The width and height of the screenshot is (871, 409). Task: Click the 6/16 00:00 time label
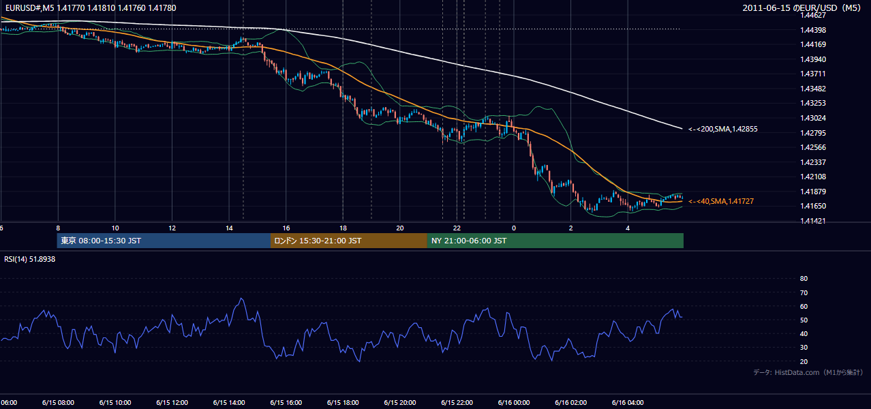tap(514, 403)
